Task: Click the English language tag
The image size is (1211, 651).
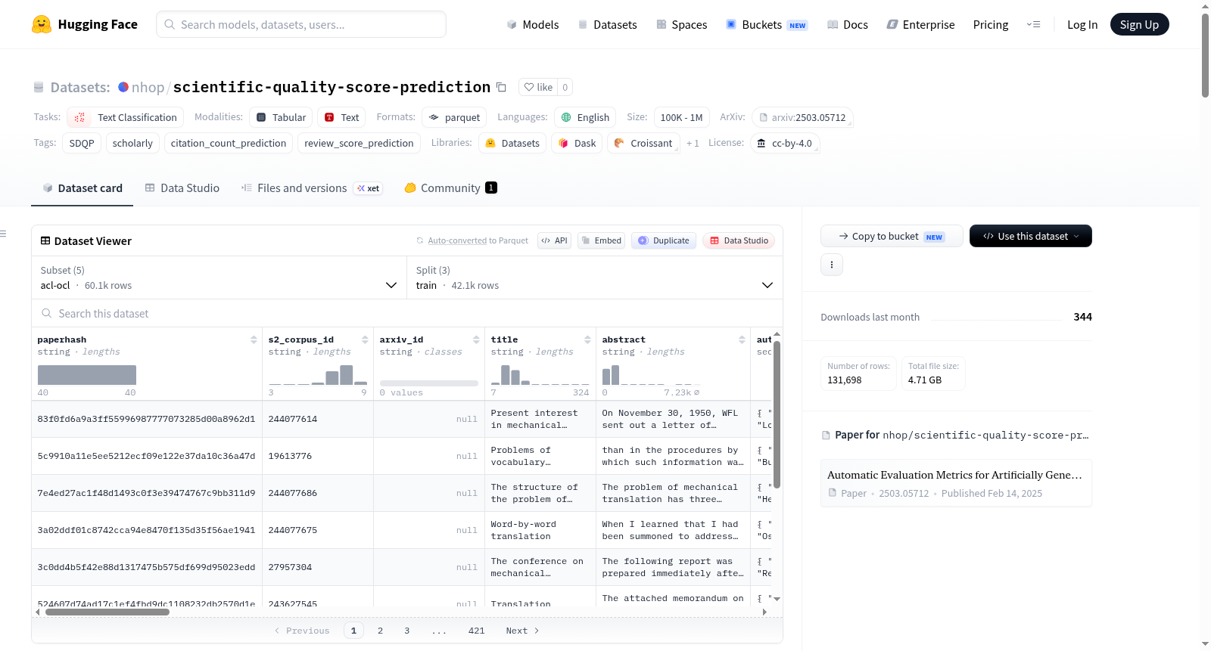Action: click(x=585, y=117)
